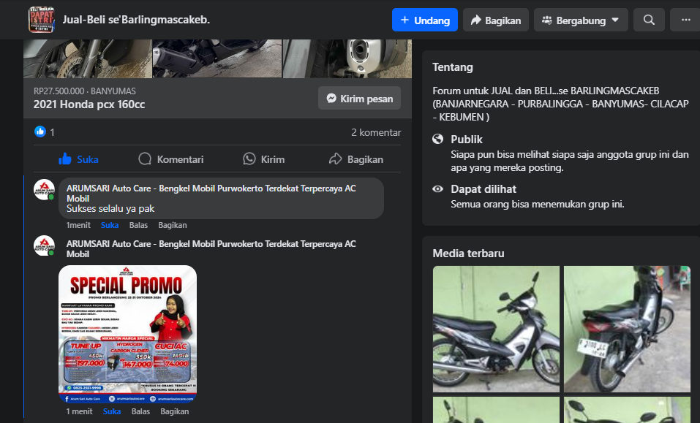The width and height of the screenshot is (700, 423).
Task: Click Komentari to write a comment
Action: click(171, 159)
